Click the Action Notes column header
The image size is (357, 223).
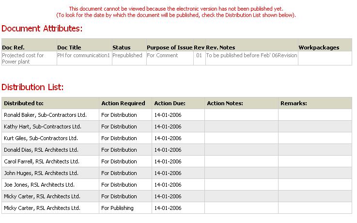225,103
